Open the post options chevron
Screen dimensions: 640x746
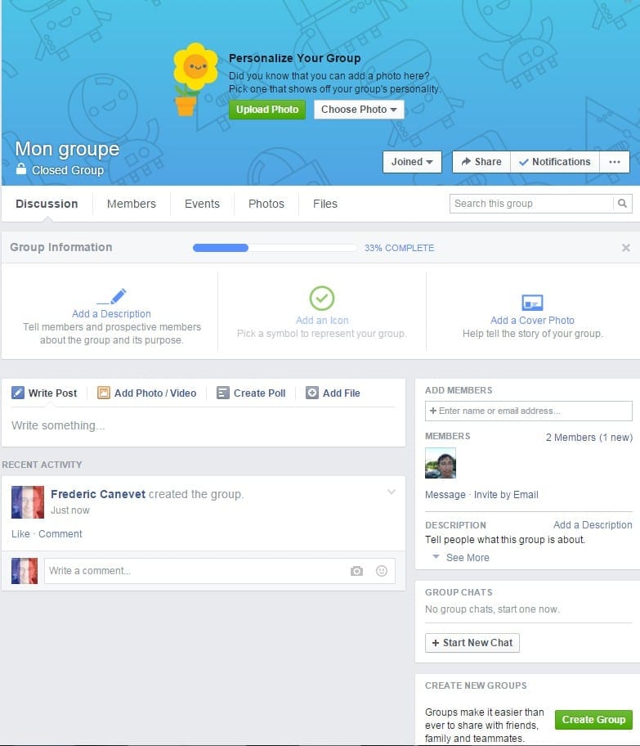[x=392, y=492]
